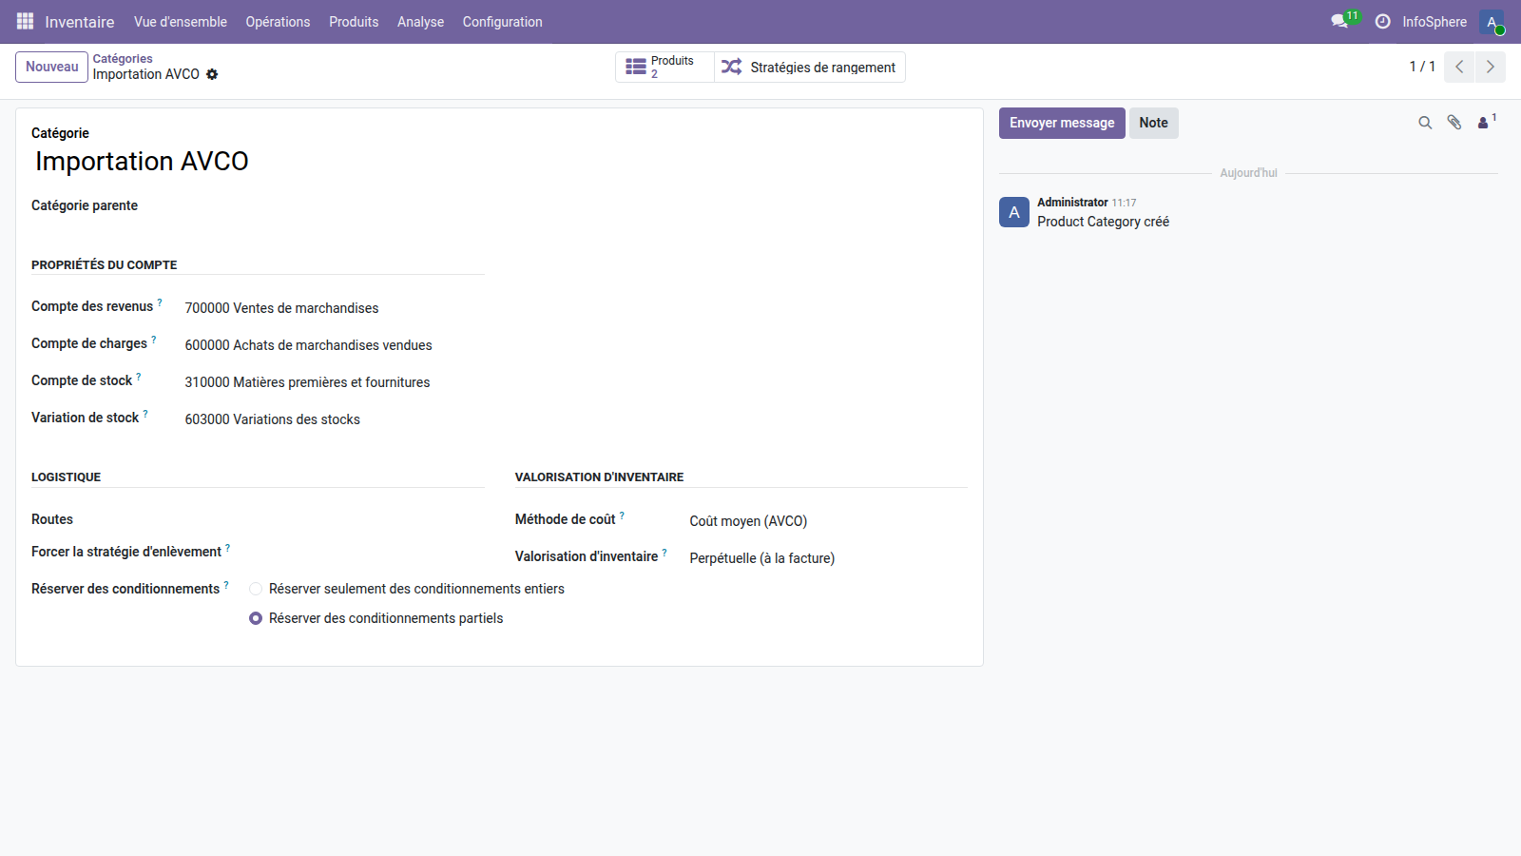Open the Configuration menu
The image size is (1521, 856).
coord(502,21)
